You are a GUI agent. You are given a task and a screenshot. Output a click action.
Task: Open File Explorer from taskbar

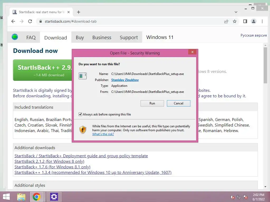click(21, 197)
